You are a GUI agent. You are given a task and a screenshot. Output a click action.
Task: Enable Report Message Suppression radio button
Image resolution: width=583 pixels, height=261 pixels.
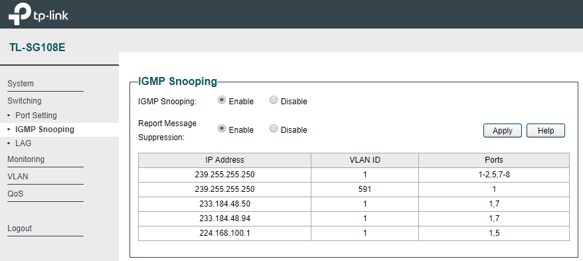pos(222,129)
